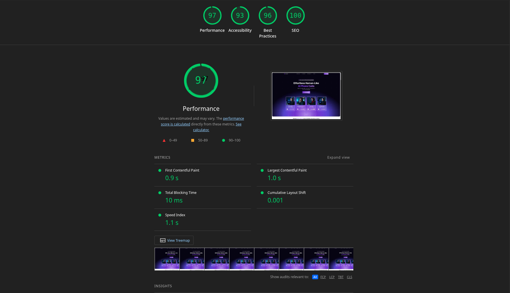The height and width of the screenshot is (293, 510).
Task: Click the orange square legend icon for 50–89
Action: (193, 140)
